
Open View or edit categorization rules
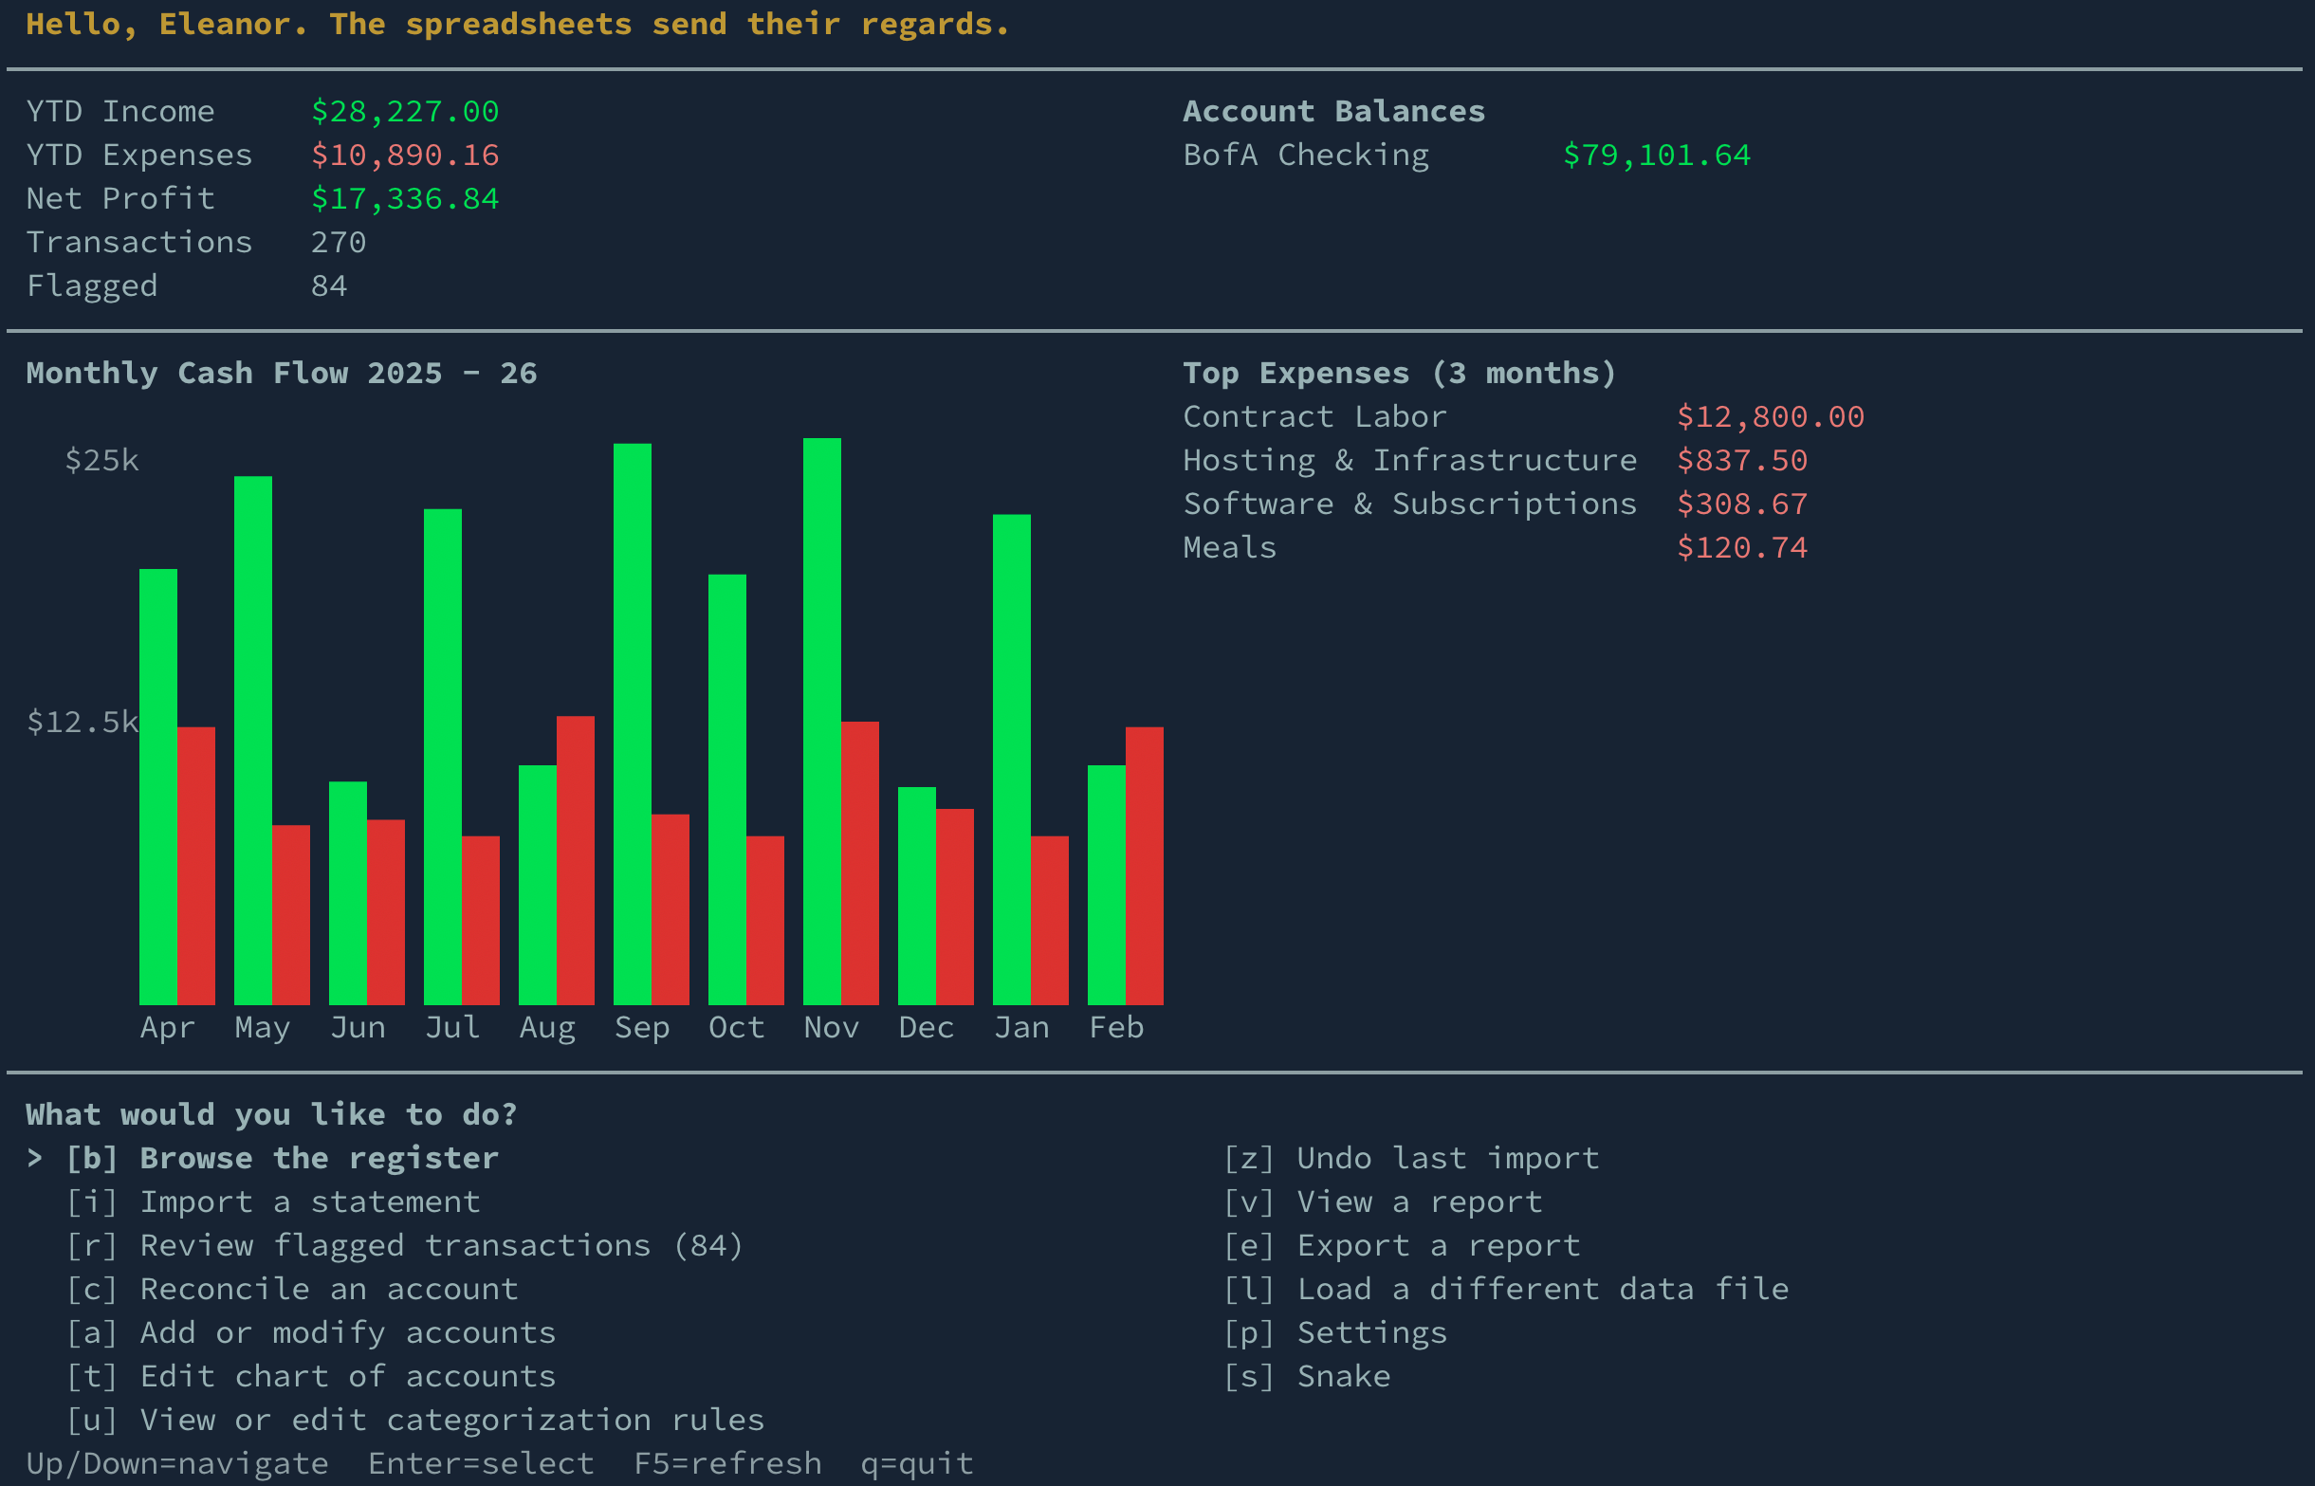415,1420
